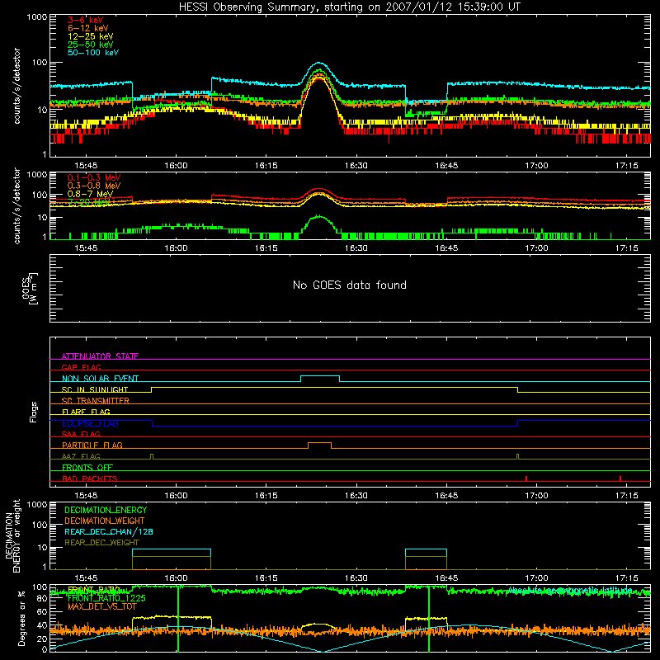The height and width of the screenshot is (660, 660).
Task: Click the REAR_DEC_CHAN/128 legend label
Action: [109, 531]
